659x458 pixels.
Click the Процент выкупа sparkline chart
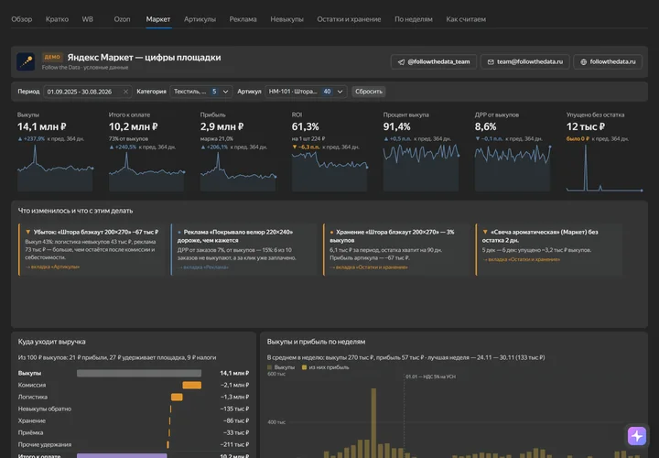pos(421,168)
